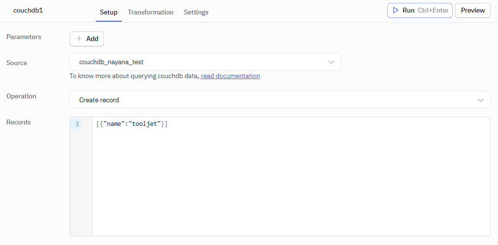The image size is (498, 245).
Task: Add a new parameter
Action: point(87,39)
